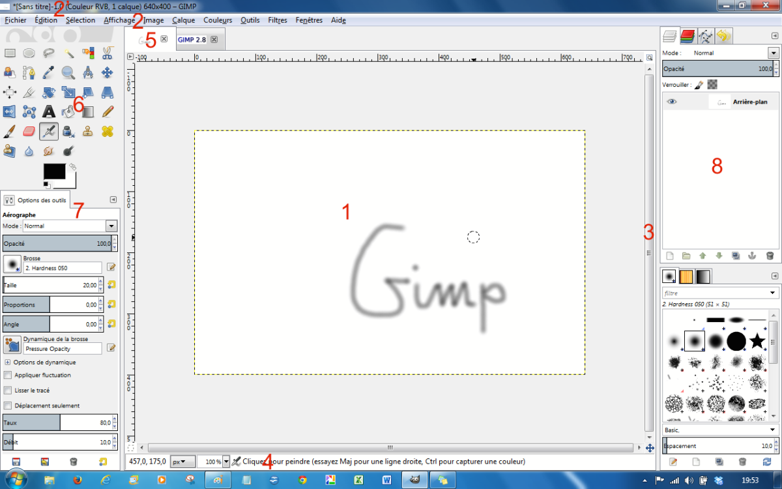
Task: Select the Perspective tool
Action: tap(108, 92)
